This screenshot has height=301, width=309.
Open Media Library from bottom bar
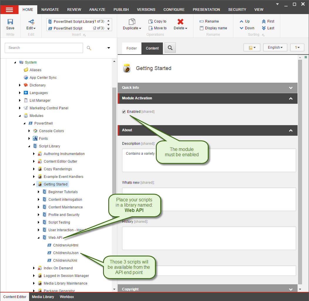(x=43, y=297)
